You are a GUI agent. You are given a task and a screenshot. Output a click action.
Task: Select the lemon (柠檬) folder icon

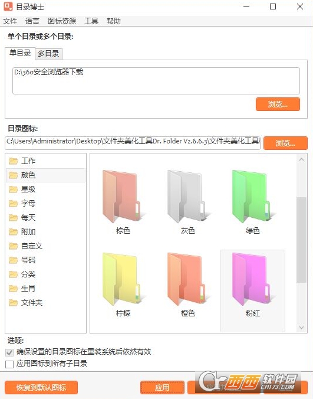[123, 279]
